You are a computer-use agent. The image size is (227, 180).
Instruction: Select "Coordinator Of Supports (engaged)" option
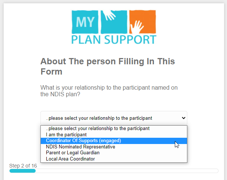click(x=83, y=141)
